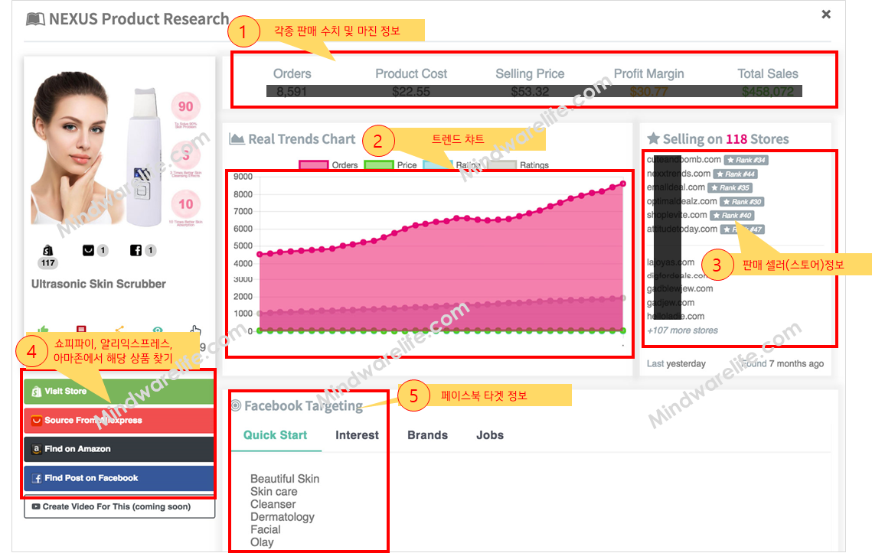Switch to the Interest tab
Screen dimensions: 872x553
357,435
